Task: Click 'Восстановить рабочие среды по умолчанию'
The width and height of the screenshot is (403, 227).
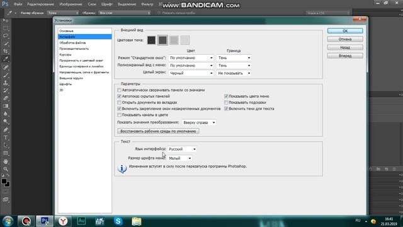Action: 158,131
